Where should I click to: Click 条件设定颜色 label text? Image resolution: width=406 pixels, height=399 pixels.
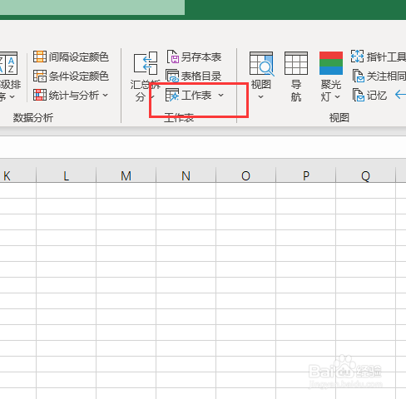(x=79, y=76)
